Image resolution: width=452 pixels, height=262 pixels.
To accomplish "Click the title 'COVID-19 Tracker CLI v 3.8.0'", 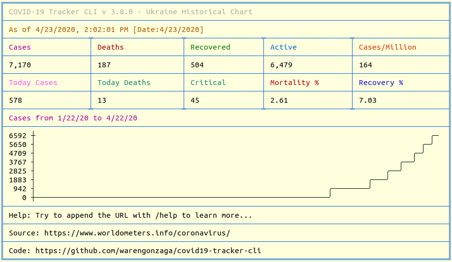I will [x=70, y=12].
